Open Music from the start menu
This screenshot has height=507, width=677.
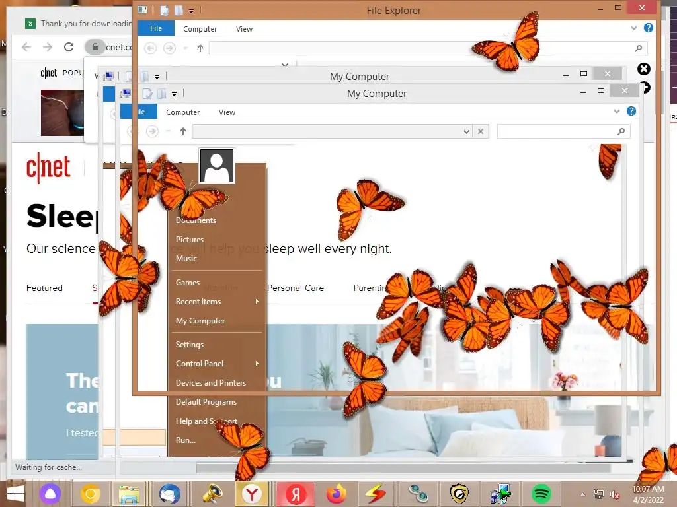(186, 259)
